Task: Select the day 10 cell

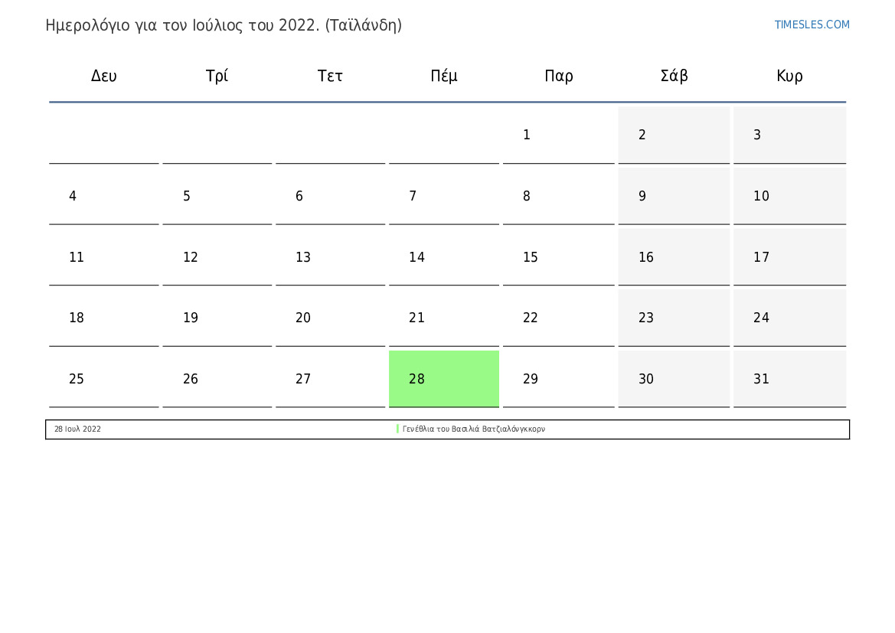Action: (x=789, y=196)
